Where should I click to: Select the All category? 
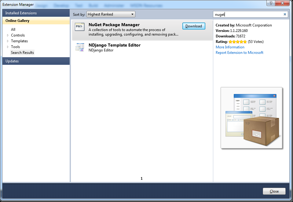(13, 30)
